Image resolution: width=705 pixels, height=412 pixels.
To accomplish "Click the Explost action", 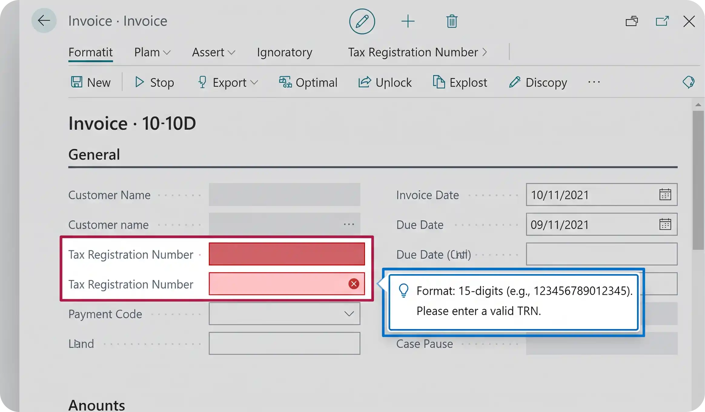I will (x=460, y=82).
